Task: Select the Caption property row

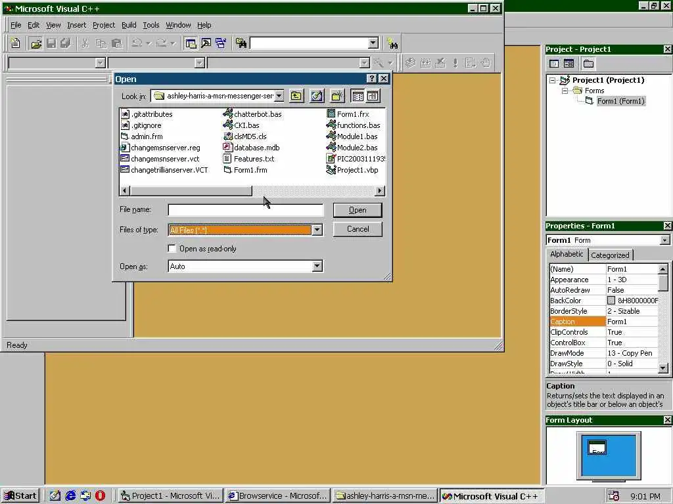Action: 603,322
